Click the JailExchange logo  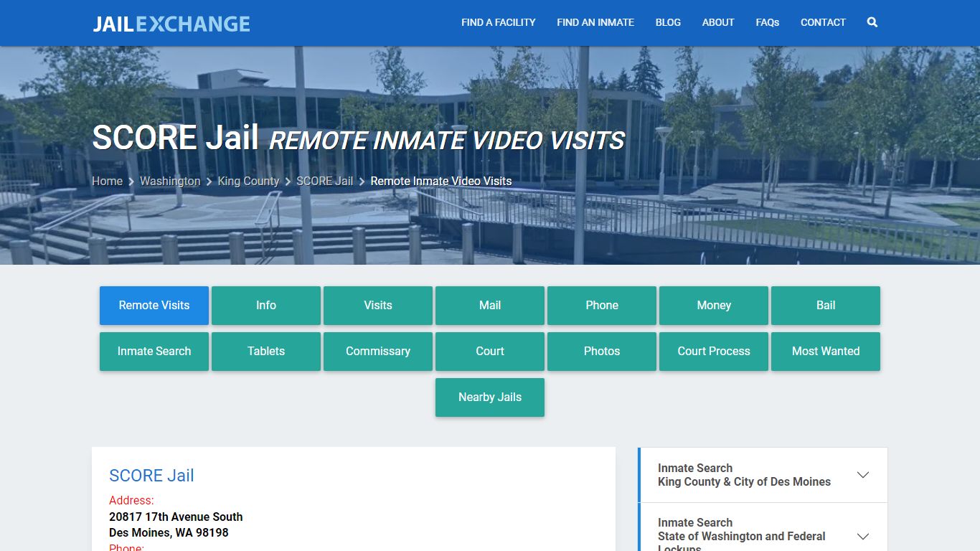click(x=171, y=24)
